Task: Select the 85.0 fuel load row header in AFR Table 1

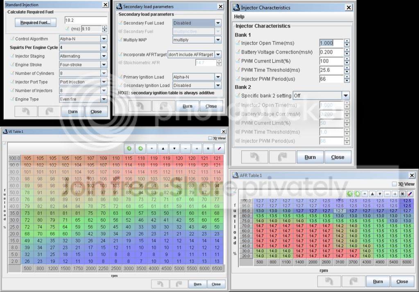Action: [246, 211]
